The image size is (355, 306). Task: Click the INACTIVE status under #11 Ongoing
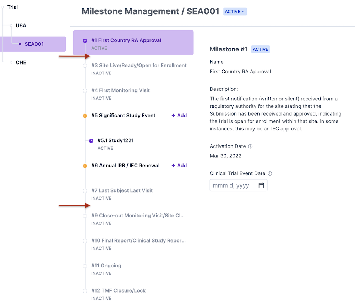click(x=101, y=273)
